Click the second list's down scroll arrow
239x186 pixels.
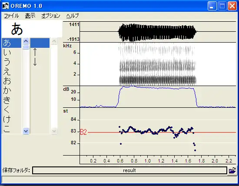pyautogui.click(x=54, y=131)
